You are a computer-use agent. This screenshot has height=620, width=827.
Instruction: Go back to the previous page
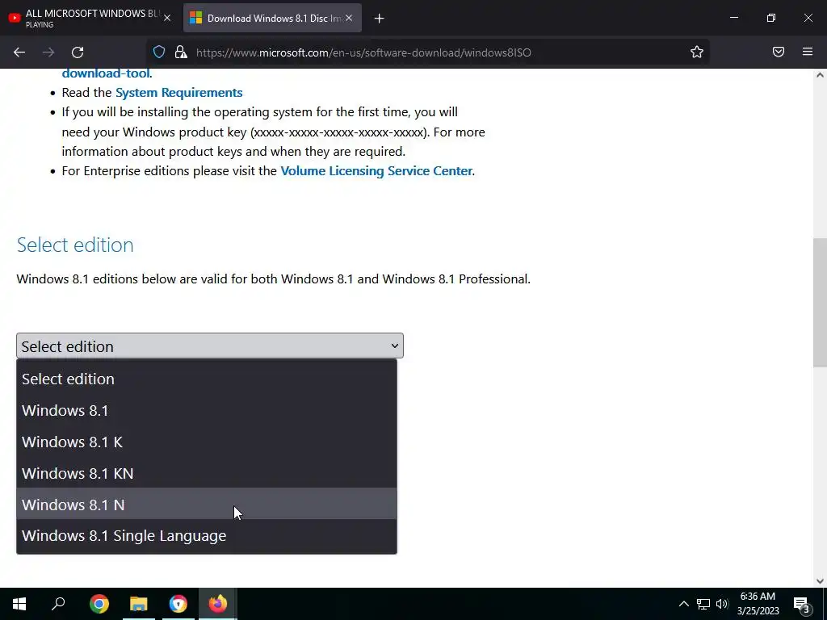[x=19, y=52]
